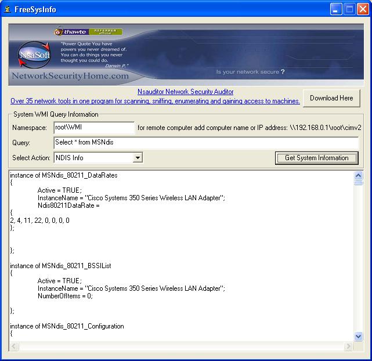Click 'Ndis80211DataRate =' line
Viewport: 372px width, 361px height.
click(68, 205)
